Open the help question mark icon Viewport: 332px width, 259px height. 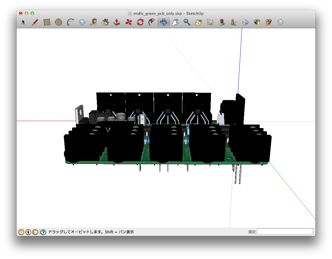coord(43,232)
